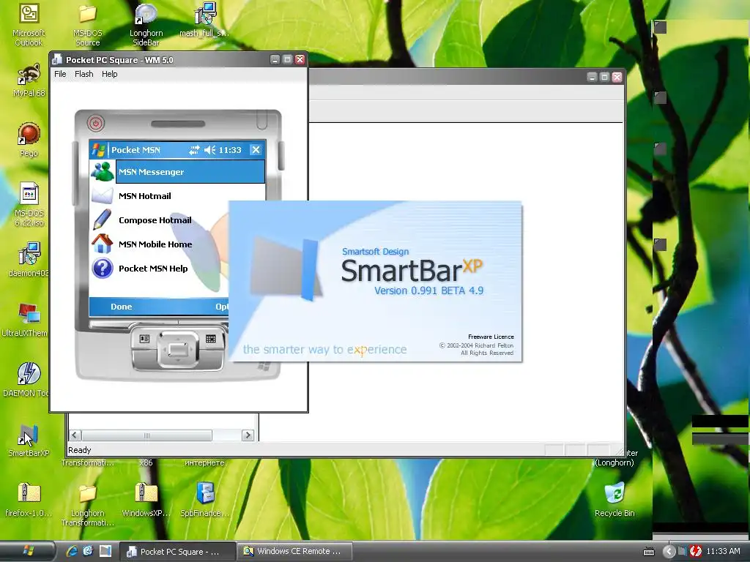Expand hidden tray icons with the arrow
The image size is (750, 562).
669,552
